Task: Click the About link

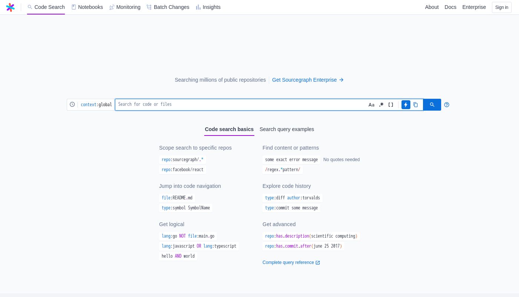Action: click(x=432, y=7)
